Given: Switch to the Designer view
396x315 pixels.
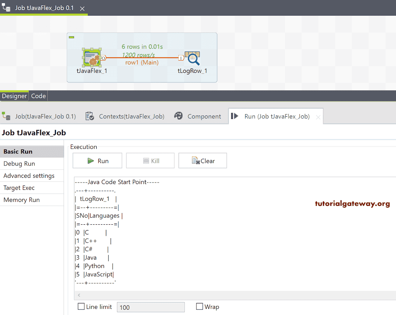Looking at the screenshot, I should 14,96.
